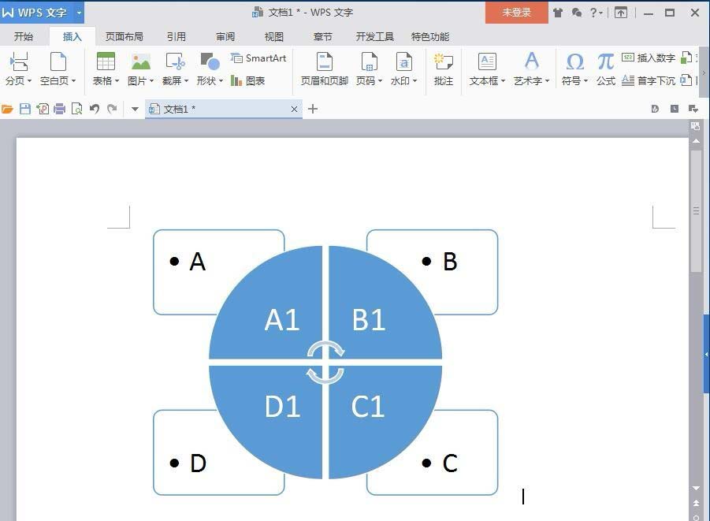The height and width of the screenshot is (521, 710).
Task: Click the 艺术字 word art icon
Action: coord(532,61)
